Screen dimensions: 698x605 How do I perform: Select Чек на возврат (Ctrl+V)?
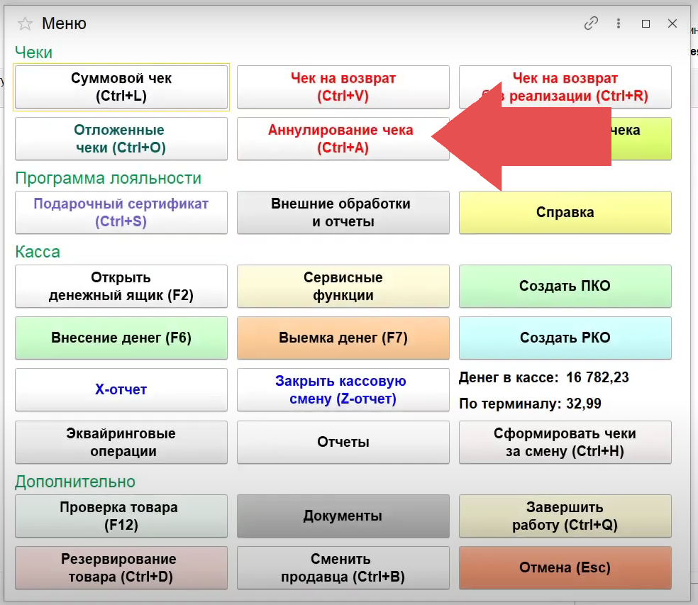(343, 87)
